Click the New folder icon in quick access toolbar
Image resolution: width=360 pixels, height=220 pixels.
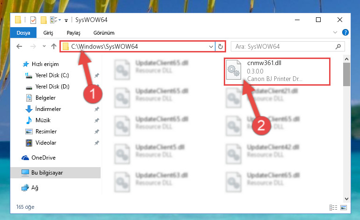(x=44, y=20)
